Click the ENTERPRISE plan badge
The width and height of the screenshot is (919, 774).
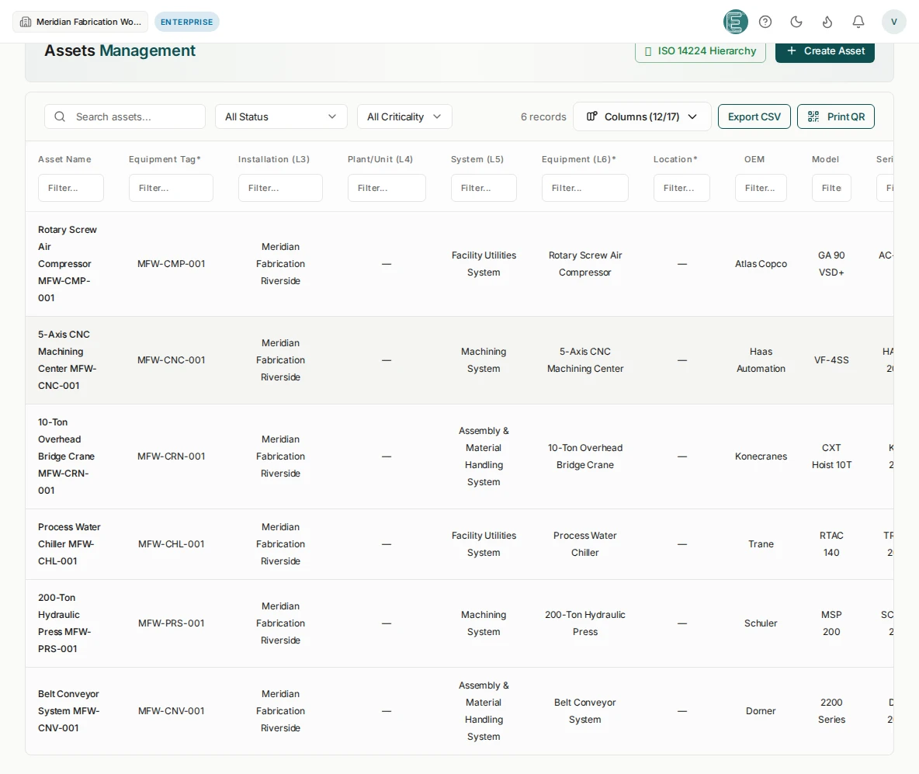(x=187, y=22)
